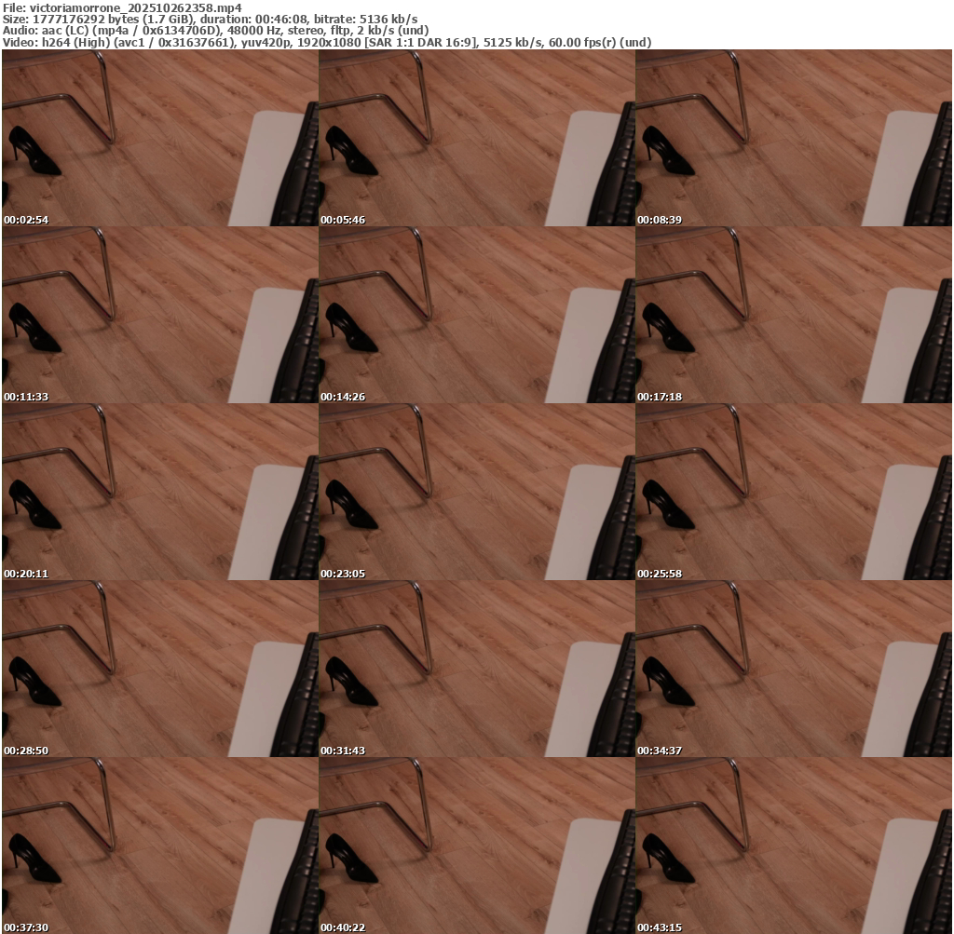Screen dimensions: 954x934
Task: Pick the thumbnail timestamped 00:31:43
Action: click(x=477, y=669)
